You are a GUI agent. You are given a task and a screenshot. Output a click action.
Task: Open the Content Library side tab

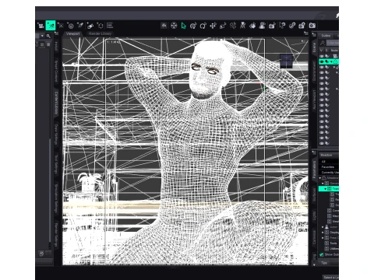tap(56, 103)
